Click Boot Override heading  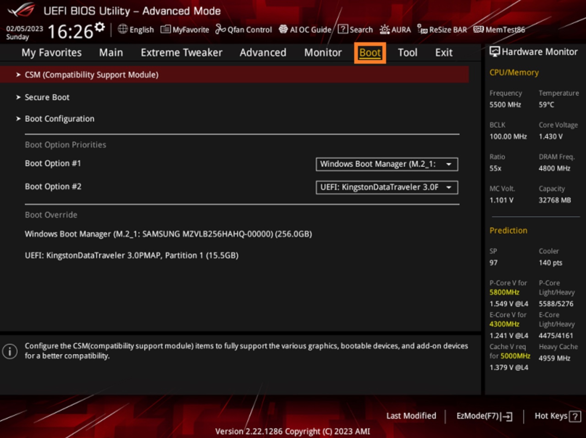coord(51,215)
